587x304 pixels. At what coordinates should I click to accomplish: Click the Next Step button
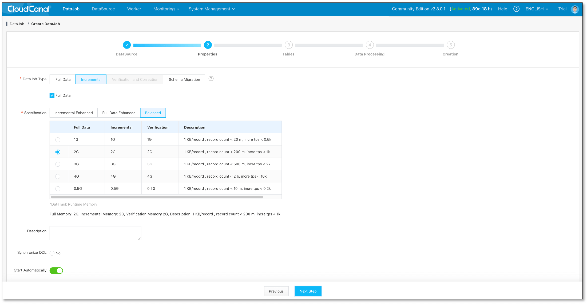(x=308, y=291)
